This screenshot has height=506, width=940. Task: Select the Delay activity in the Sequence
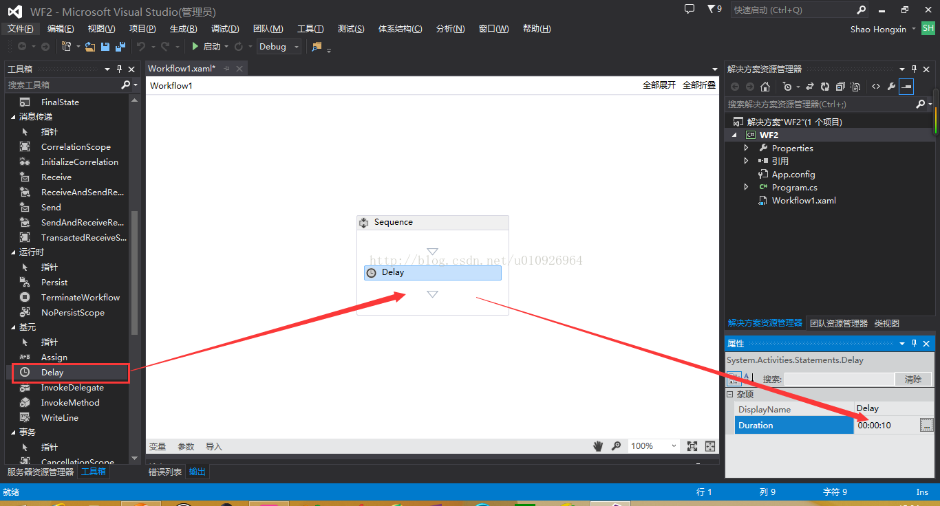(433, 273)
